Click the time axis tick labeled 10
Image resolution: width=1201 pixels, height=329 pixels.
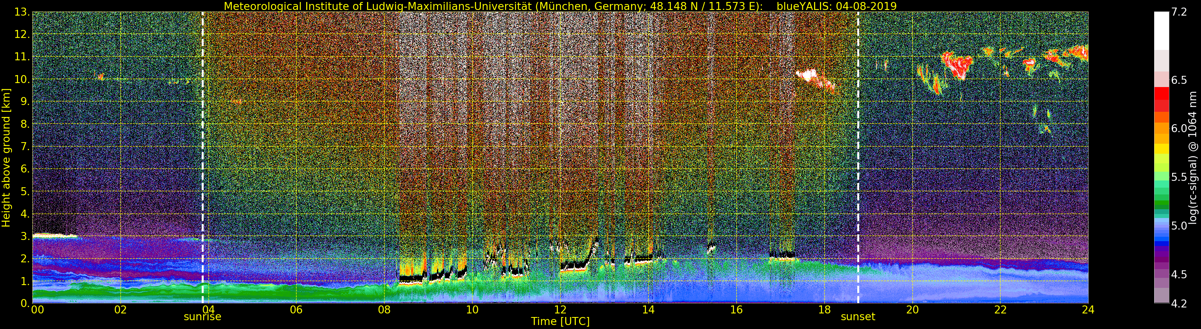coord(472,310)
